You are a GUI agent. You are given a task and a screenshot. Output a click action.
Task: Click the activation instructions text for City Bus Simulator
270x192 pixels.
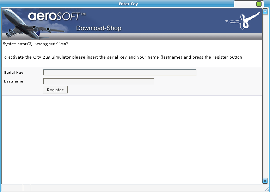pyautogui.click(x=123, y=57)
